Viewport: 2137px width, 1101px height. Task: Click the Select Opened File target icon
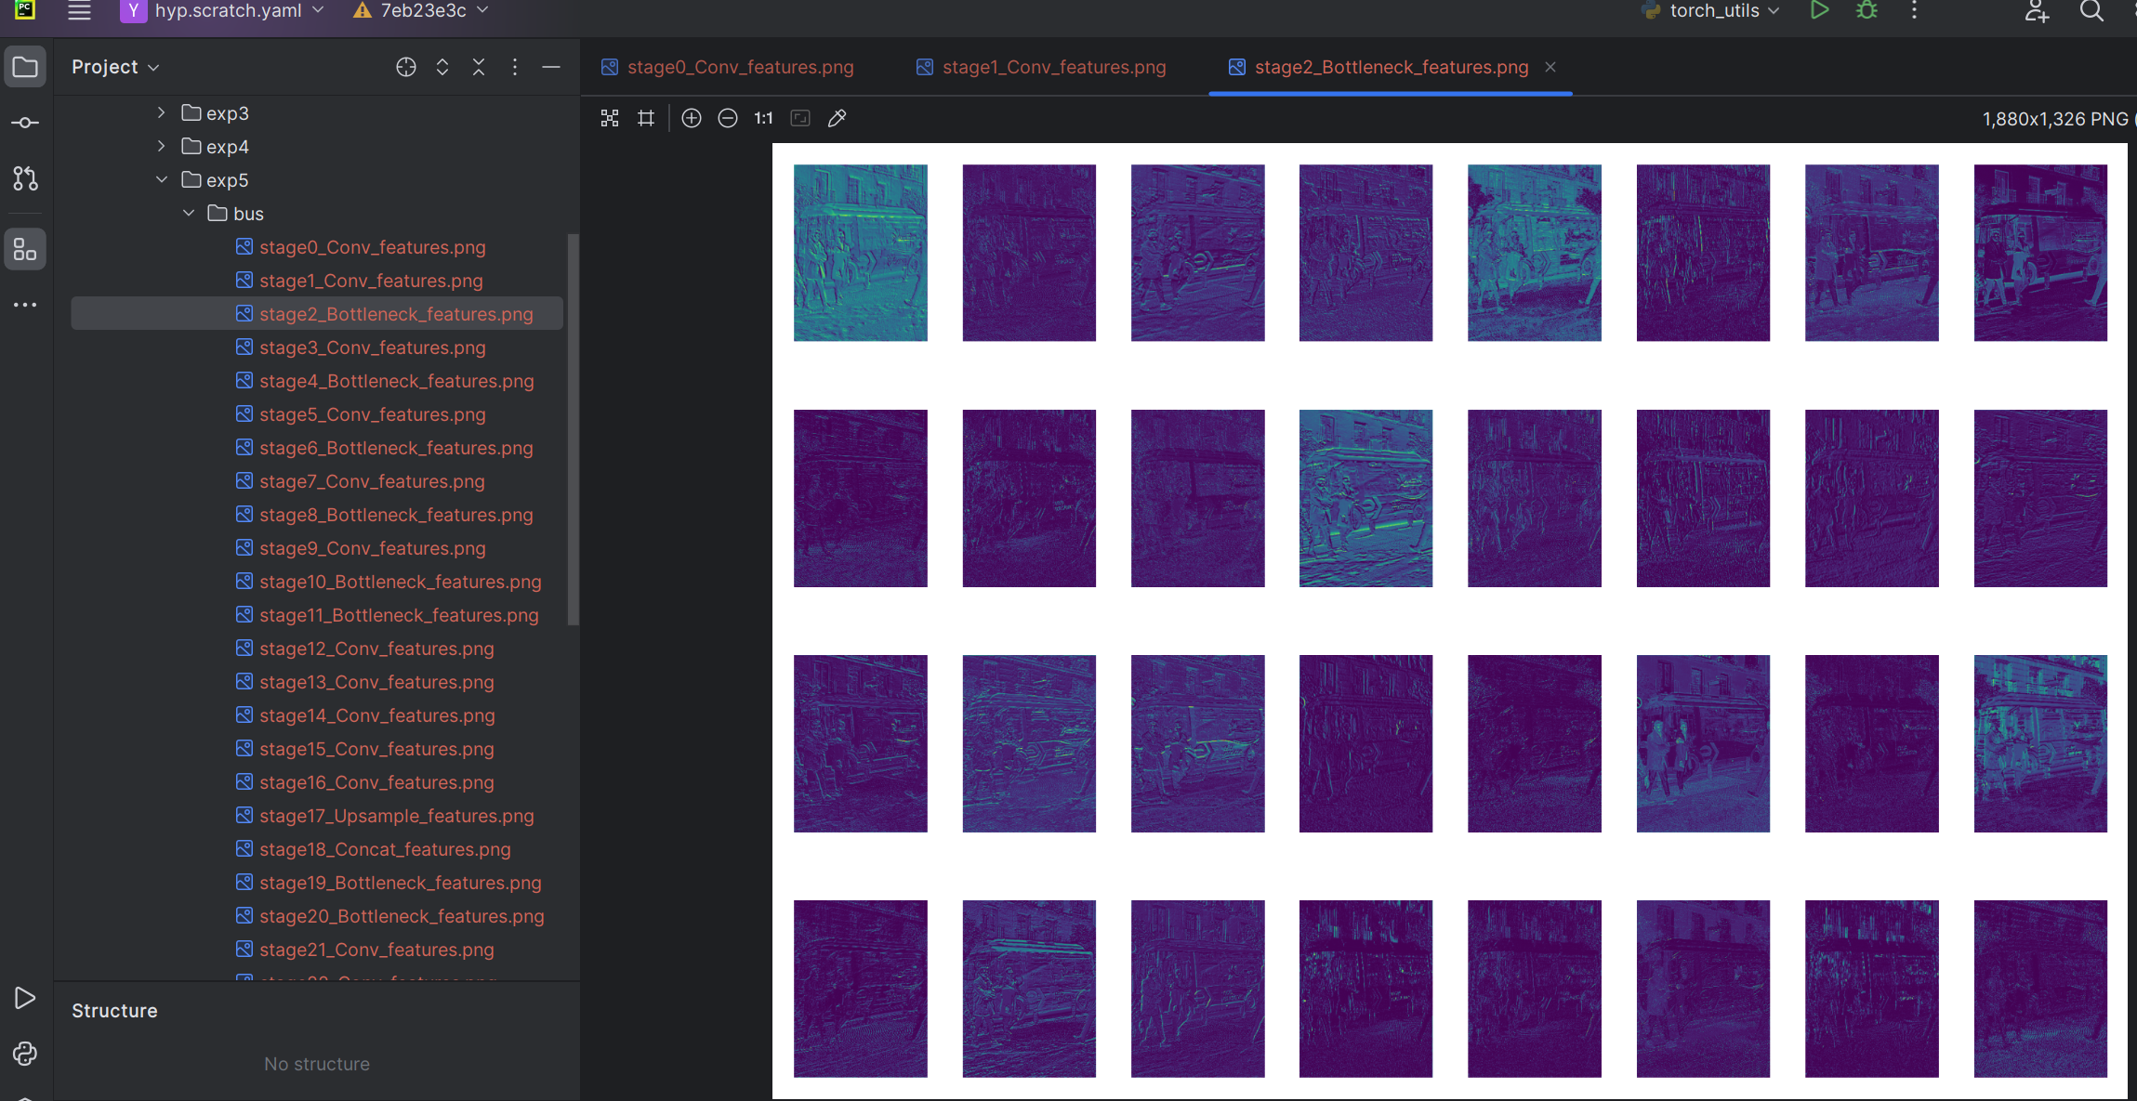point(405,67)
